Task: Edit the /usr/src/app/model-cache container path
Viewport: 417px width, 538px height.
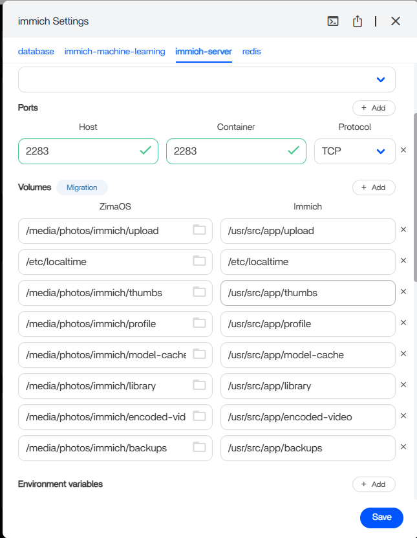Action: pyautogui.click(x=308, y=355)
